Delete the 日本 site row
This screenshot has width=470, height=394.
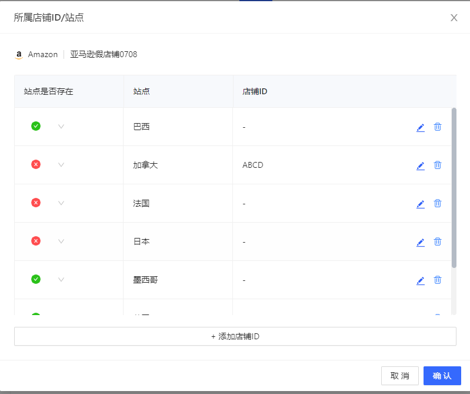click(438, 241)
